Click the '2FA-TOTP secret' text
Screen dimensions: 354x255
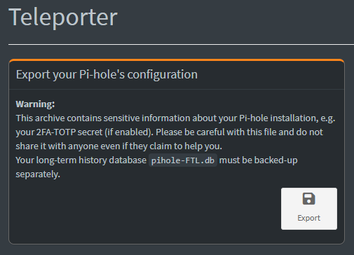click(x=69, y=132)
